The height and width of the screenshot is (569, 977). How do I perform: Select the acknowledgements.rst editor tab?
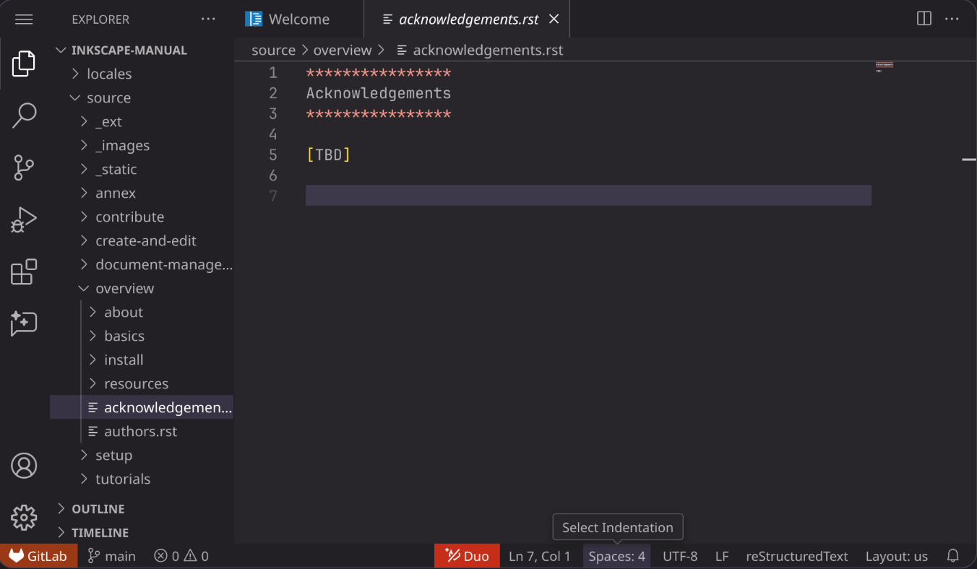468,19
